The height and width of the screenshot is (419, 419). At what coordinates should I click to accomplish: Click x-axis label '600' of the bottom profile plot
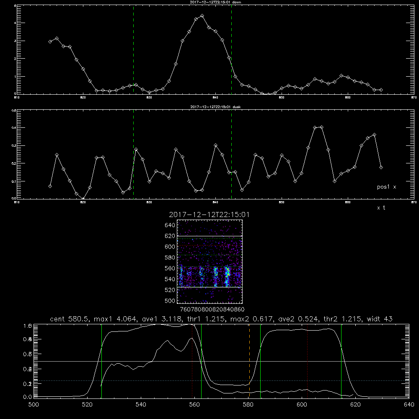(302, 405)
